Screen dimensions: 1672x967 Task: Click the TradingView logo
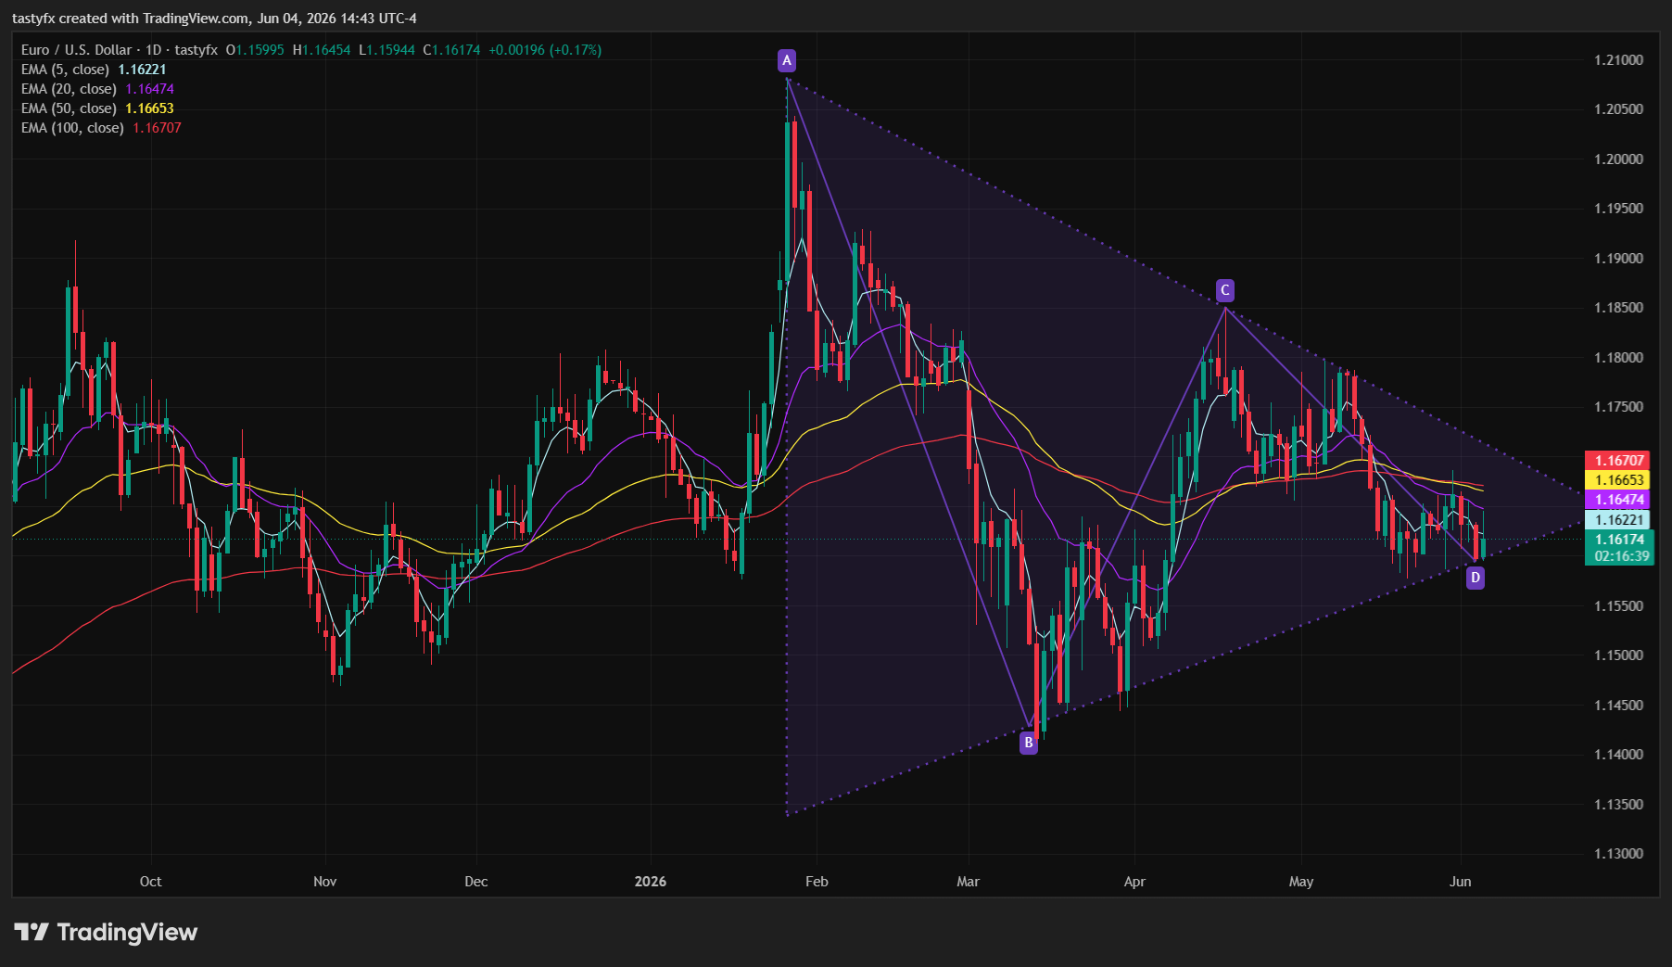pyautogui.click(x=106, y=933)
